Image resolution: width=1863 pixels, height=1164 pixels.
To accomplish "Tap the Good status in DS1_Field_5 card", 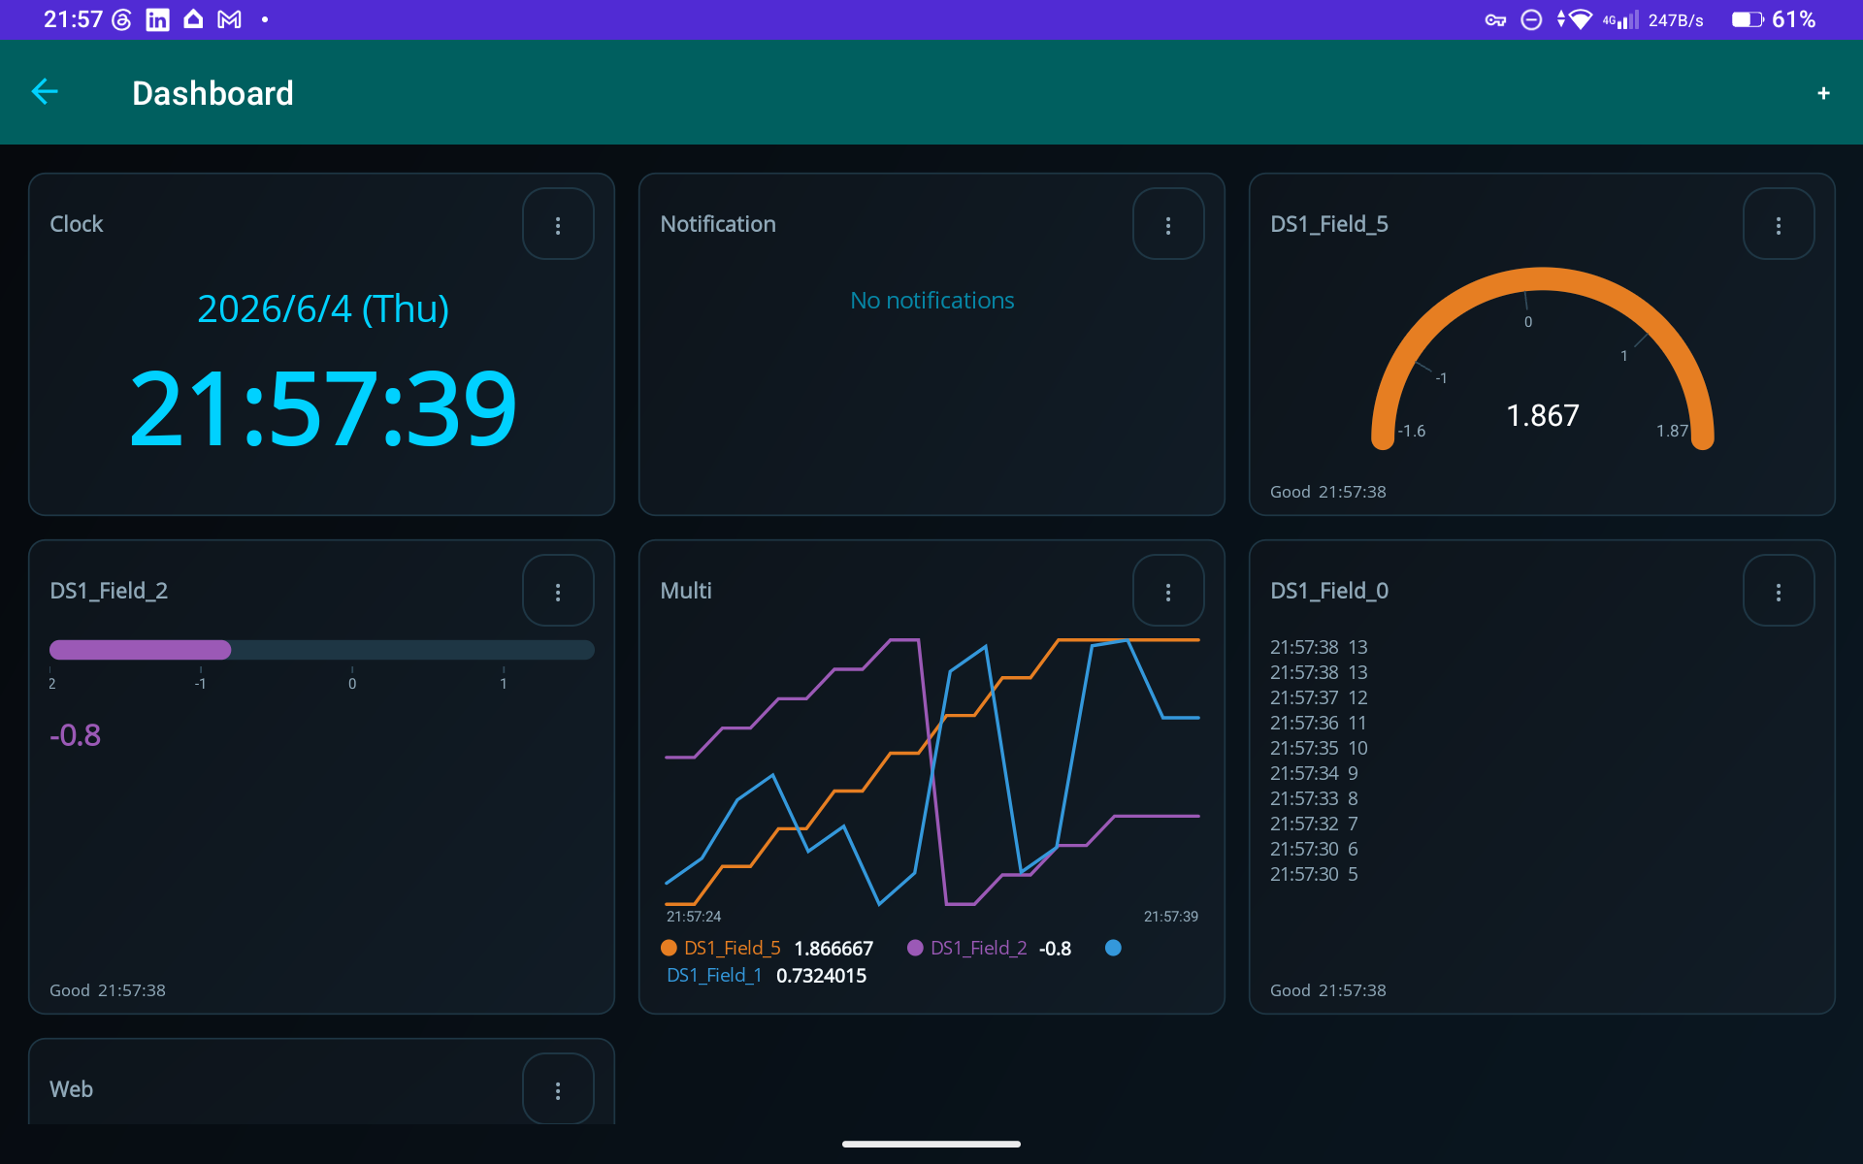I will tap(1291, 492).
